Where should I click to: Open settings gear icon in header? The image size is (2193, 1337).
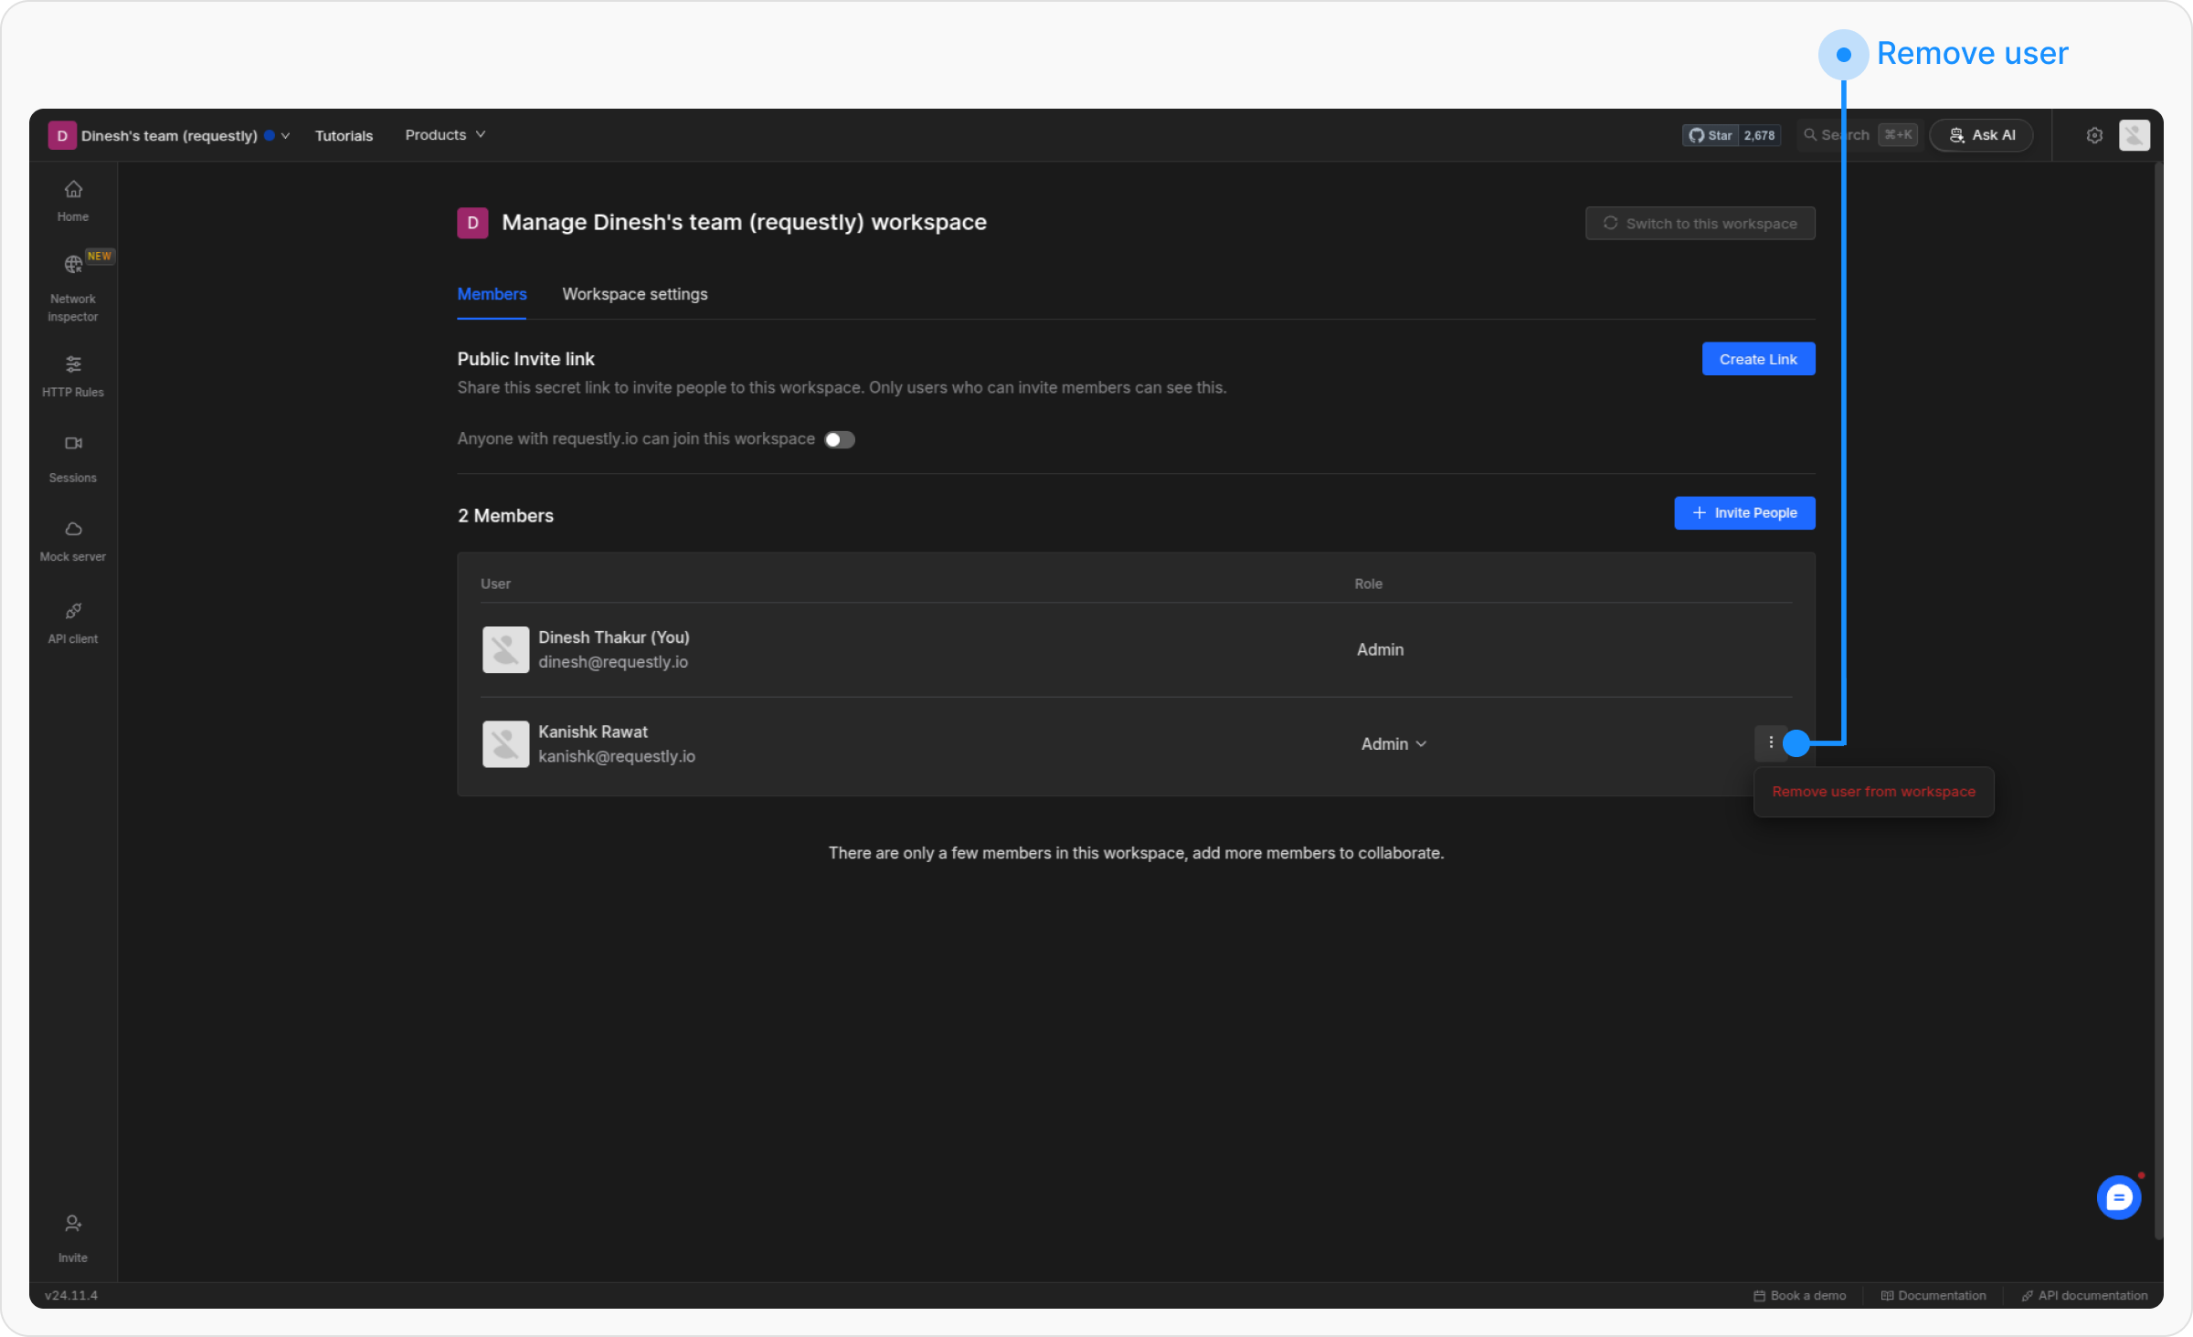2094,135
